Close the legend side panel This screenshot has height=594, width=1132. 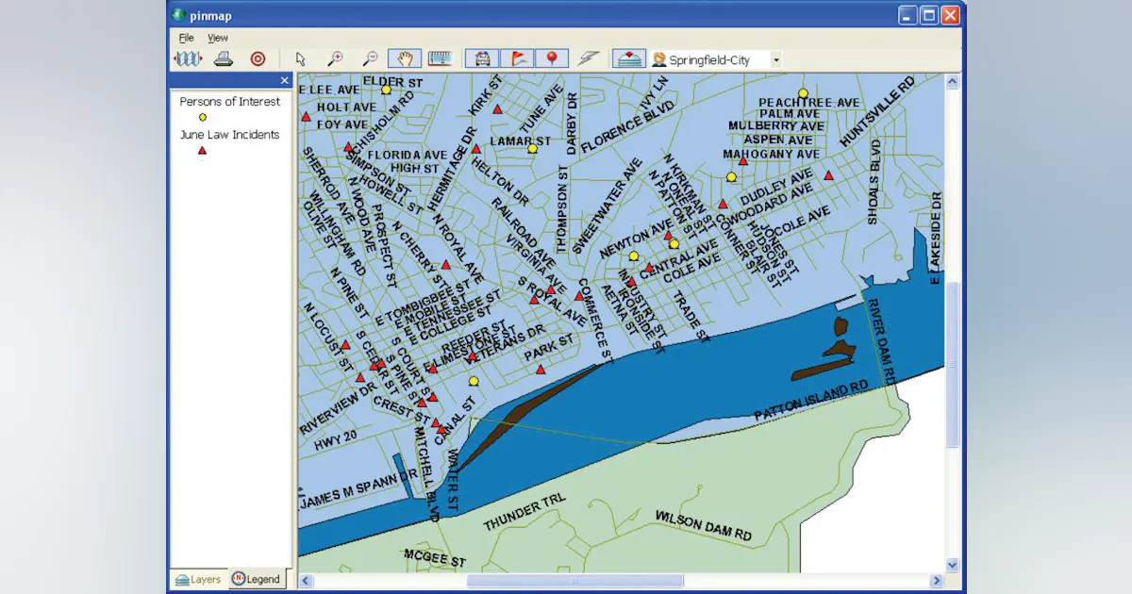[285, 81]
